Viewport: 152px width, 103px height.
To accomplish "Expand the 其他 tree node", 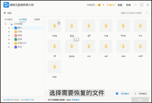I will coord(9,47).
